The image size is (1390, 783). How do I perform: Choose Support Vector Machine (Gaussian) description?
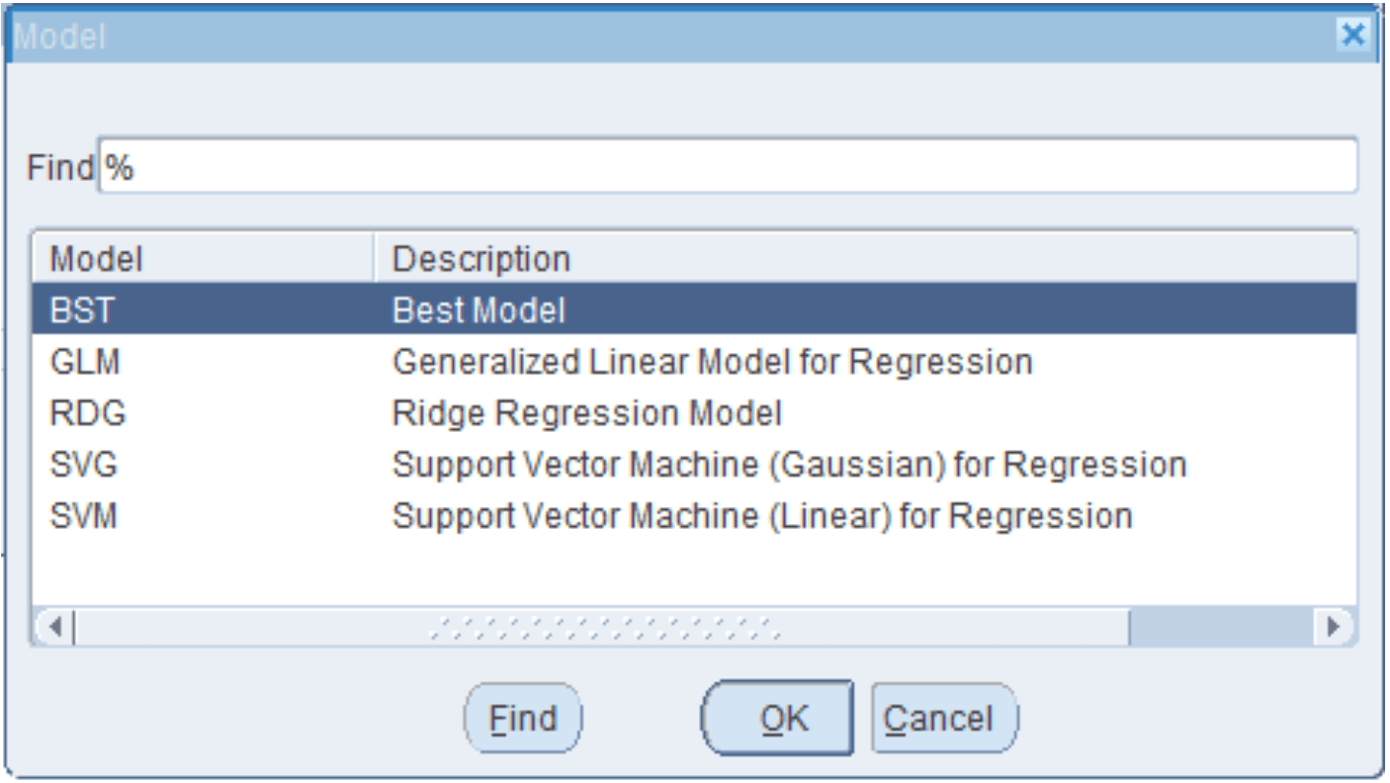tap(789, 465)
